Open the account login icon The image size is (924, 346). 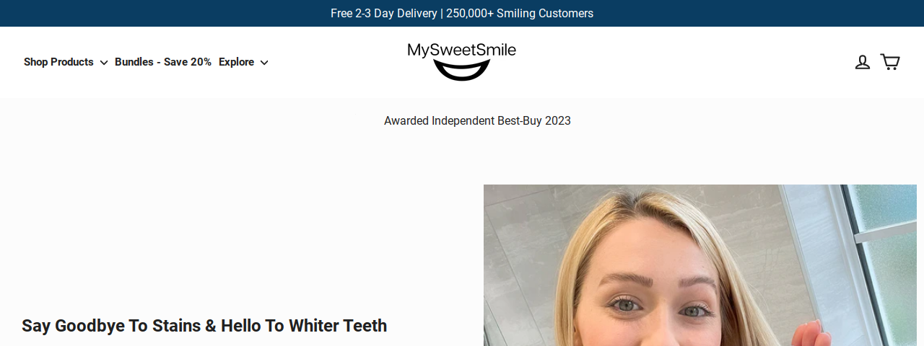(x=862, y=62)
